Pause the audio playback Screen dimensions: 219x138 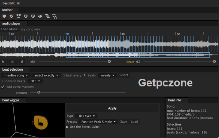click(x=12, y=61)
